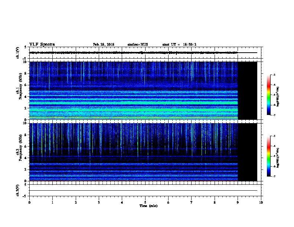Click time axis tick label '1'

(52, 203)
